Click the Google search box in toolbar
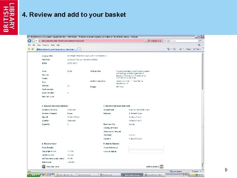The image size is (237, 178). tap(184, 41)
